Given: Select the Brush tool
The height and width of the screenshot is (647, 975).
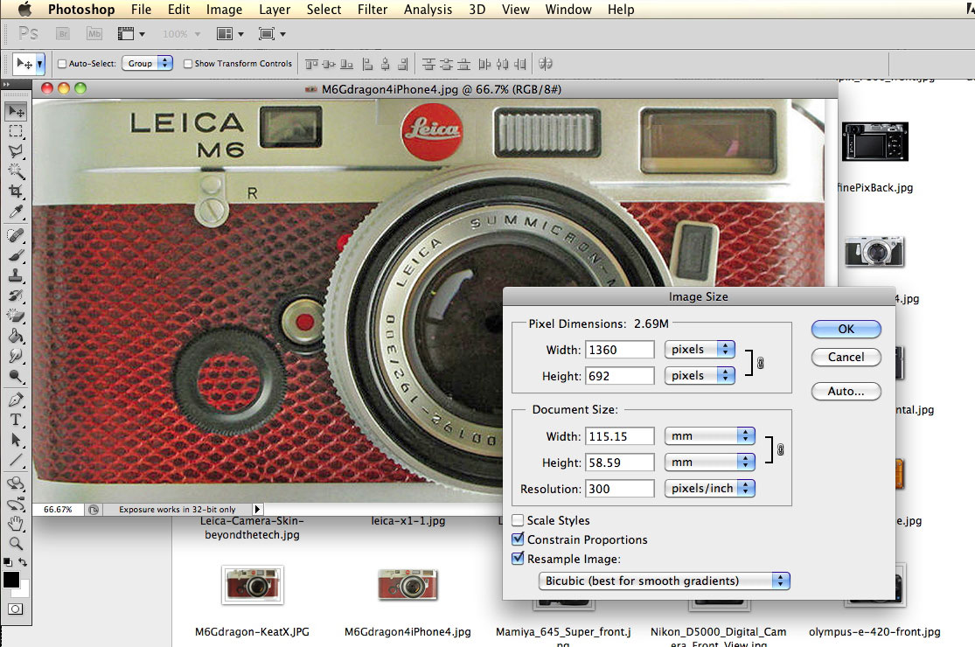Looking at the screenshot, I should [x=16, y=255].
